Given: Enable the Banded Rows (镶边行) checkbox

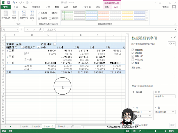Looking at the screenshot, I should (x=50, y=13).
